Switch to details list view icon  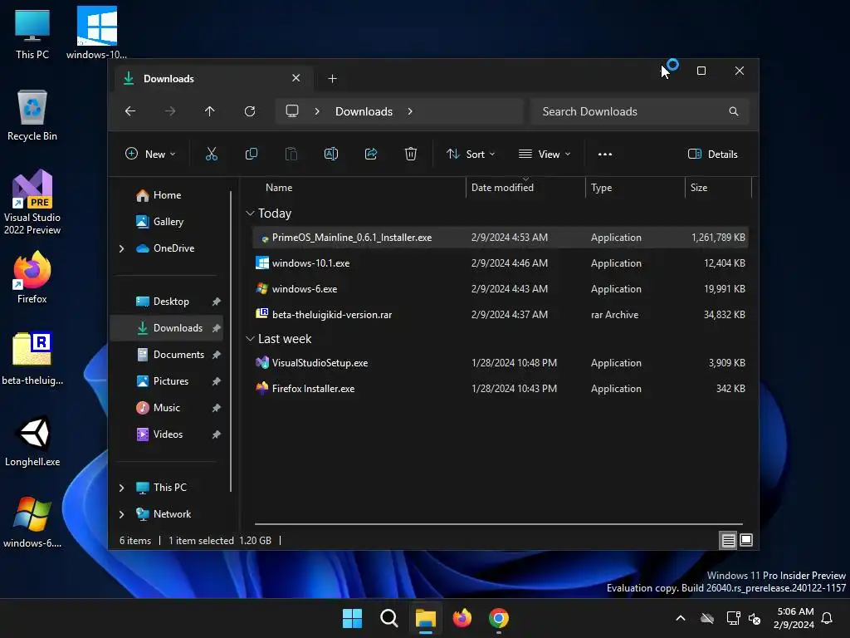click(728, 540)
